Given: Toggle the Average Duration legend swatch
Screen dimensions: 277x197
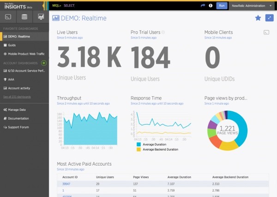Looking at the screenshot, I should [138, 145].
